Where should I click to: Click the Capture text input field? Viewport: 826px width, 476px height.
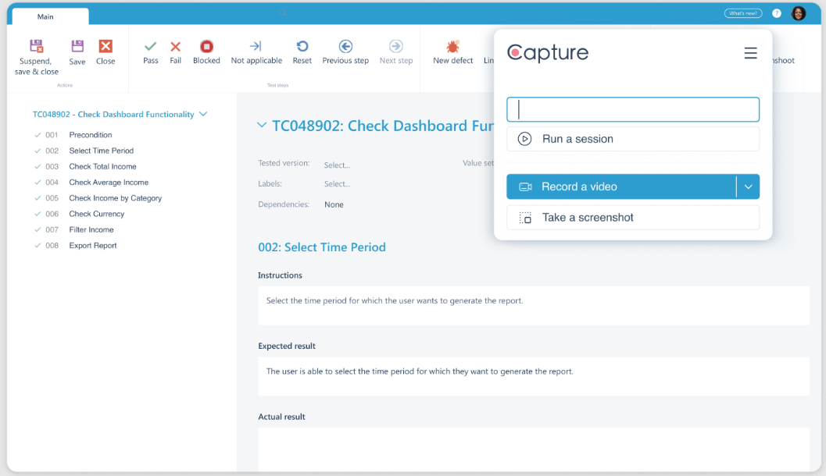click(x=632, y=109)
